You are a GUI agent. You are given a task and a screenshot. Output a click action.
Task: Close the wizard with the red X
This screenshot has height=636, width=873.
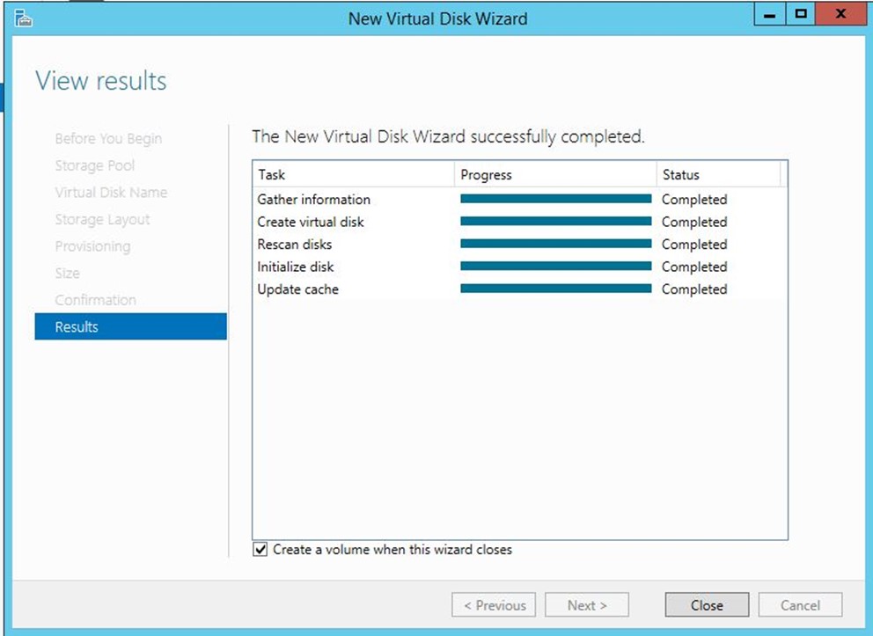click(840, 14)
